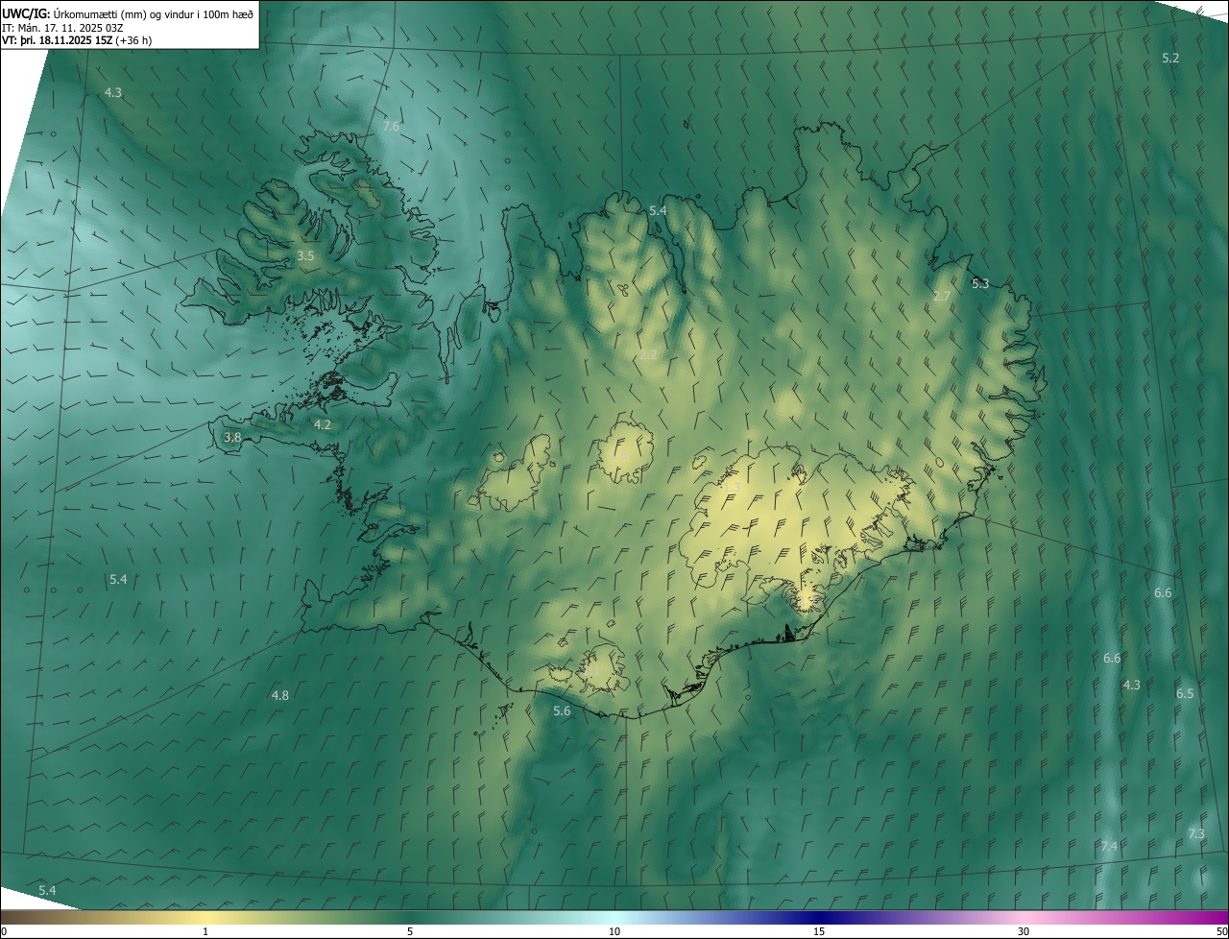Click the 30 tick on the colour scale
This screenshot has width=1229, height=939.
pyautogui.click(x=1024, y=932)
